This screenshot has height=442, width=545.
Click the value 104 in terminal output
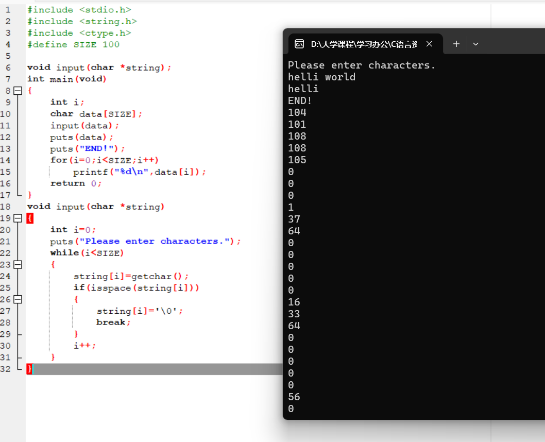point(297,113)
